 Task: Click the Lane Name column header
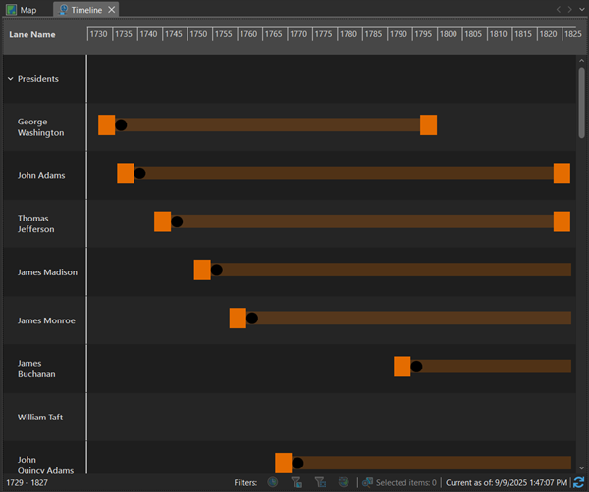tap(32, 34)
